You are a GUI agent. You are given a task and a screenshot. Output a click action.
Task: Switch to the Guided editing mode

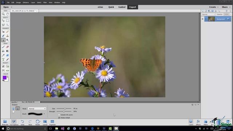click(122, 7)
